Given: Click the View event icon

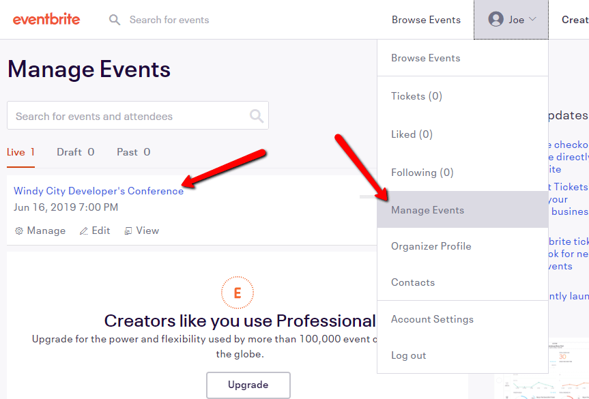Looking at the screenshot, I should click(x=128, y=231).
